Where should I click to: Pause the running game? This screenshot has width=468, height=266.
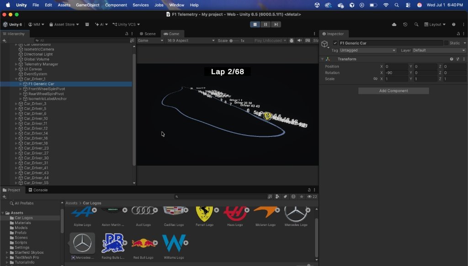pos(266,25)
